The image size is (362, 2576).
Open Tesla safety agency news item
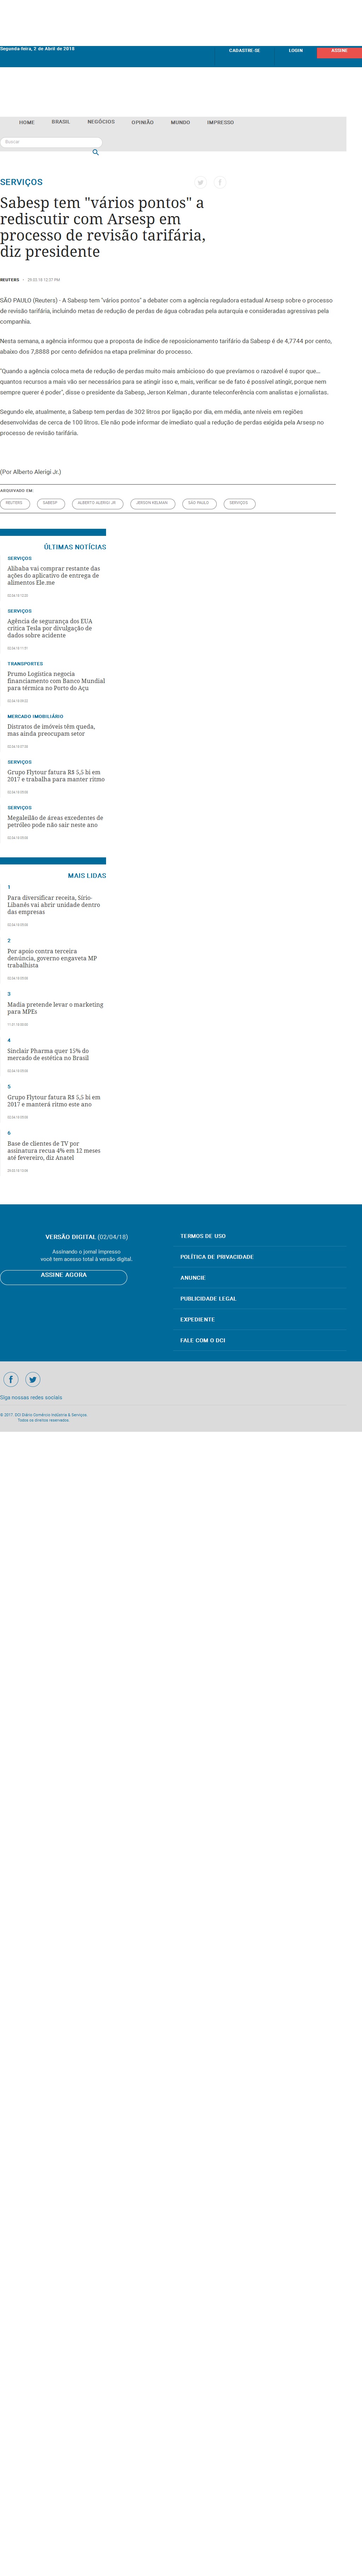50,628
